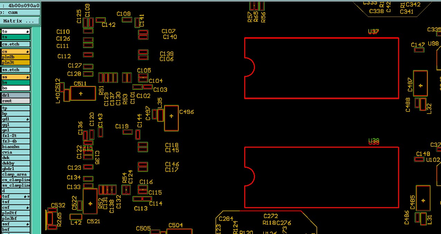Click the C487 capacitor pad
This screenshot has width=441, height=234.
(420, 84)
